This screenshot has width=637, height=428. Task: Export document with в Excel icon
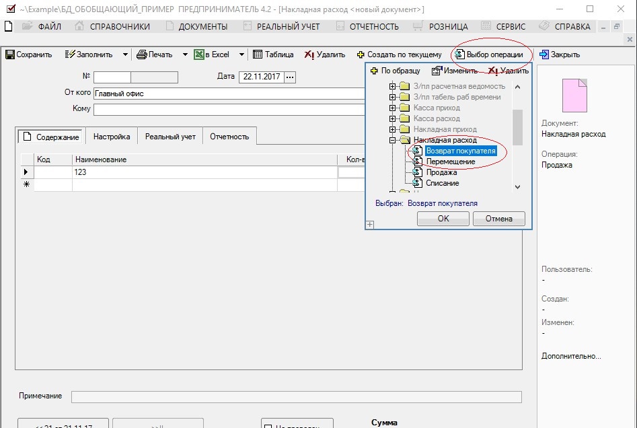click(x=199, y=55)
